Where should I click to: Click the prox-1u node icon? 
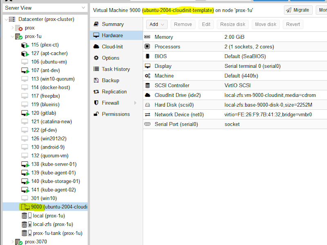(x=19, y=36)
